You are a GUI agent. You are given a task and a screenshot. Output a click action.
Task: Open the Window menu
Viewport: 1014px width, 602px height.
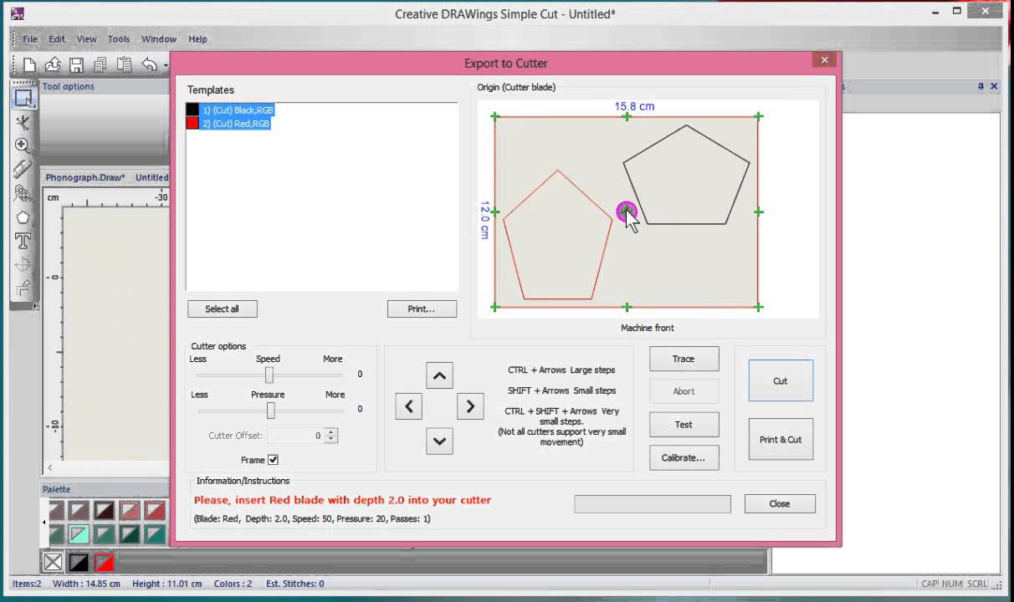(x=159, y=39)
